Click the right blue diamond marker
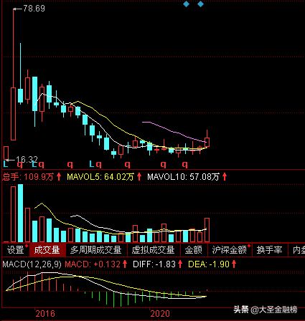This screenshot has width=305, height=321. click(200, 4)
